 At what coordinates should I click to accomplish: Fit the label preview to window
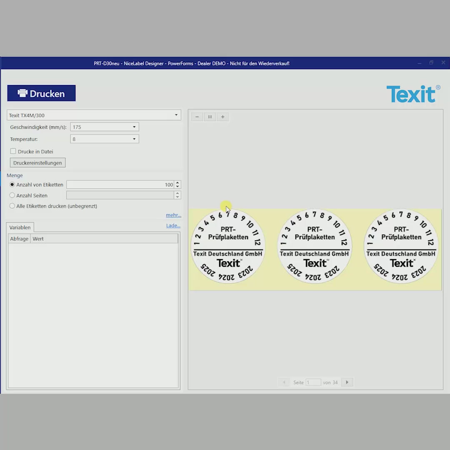click(210, 117)
